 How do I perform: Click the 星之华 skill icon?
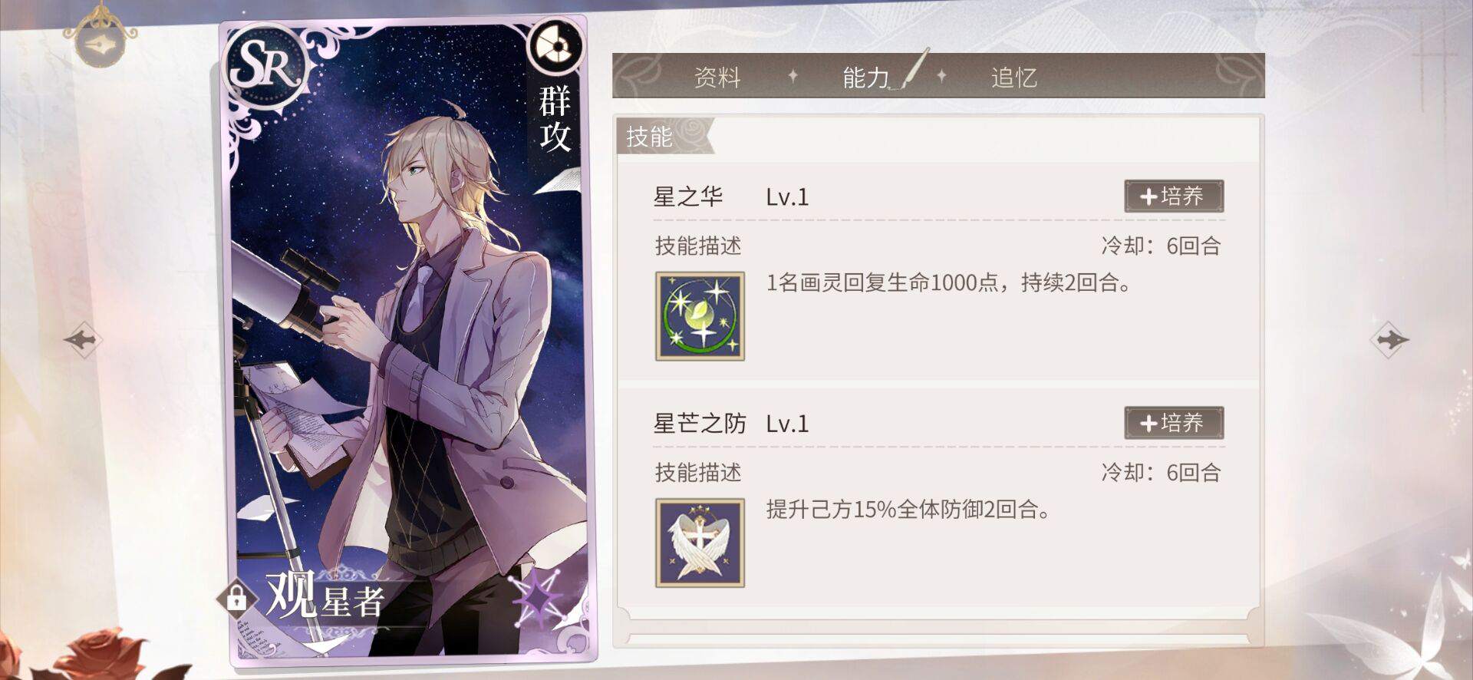pyautogui.click(x=700, y=316)
